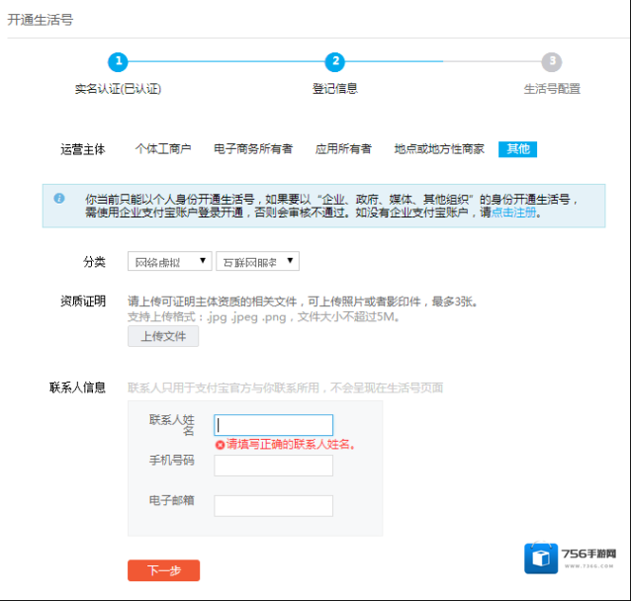The width and height of the screenshot is (631, 601).
Task: Click step 2 circle 登记信息
Action: point(335,62)
